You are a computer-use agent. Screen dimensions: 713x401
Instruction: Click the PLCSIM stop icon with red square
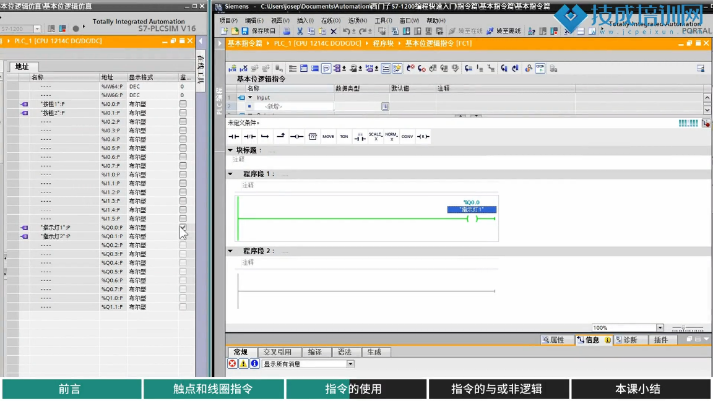click(63, 28)
